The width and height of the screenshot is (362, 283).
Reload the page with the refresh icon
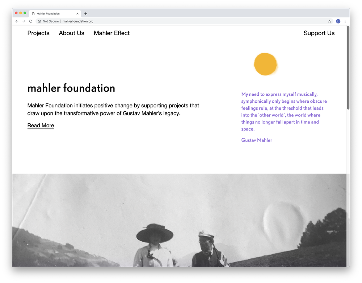point(31,21)
